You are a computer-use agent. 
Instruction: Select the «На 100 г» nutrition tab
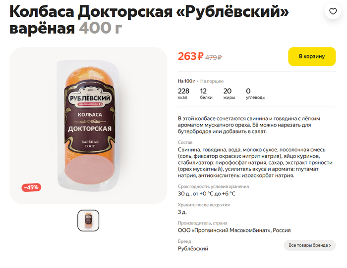186,81
